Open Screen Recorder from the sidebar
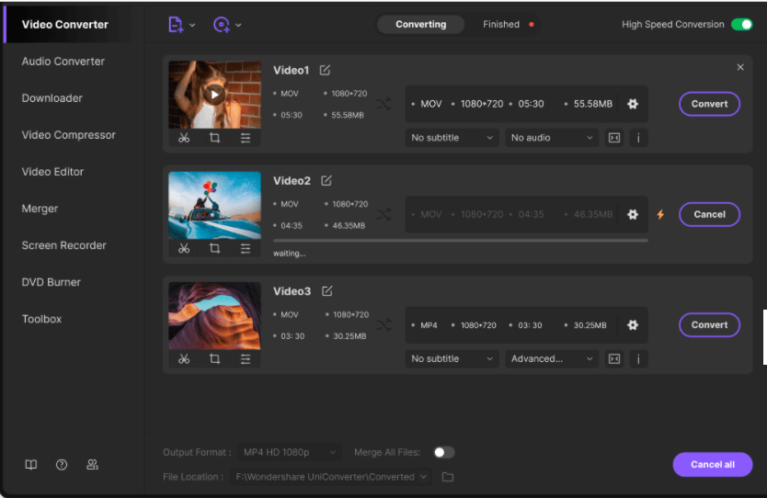This screenshot has height=498, width=767. (x=64, y=245)
